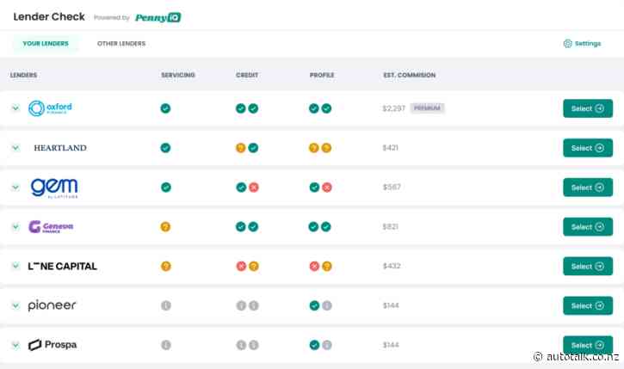Expand the Oxford Finance row chevron
624x369 pixels.
click(15, 108)
